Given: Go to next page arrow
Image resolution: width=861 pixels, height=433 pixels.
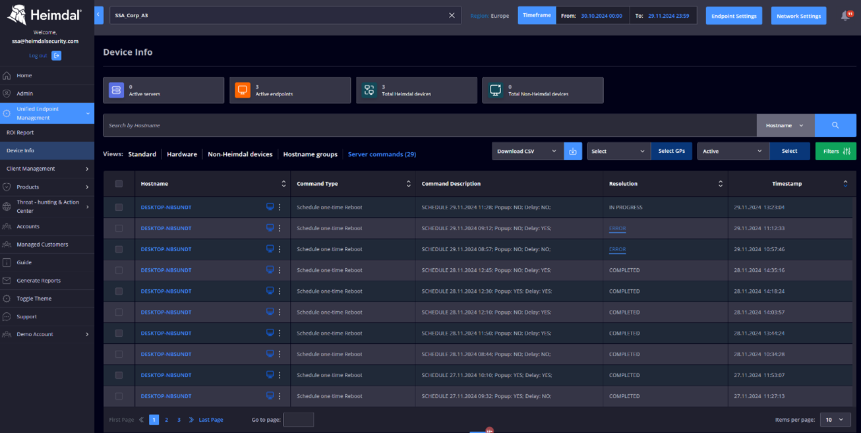Looking at the screenshot, I should [x=191, y=420].
